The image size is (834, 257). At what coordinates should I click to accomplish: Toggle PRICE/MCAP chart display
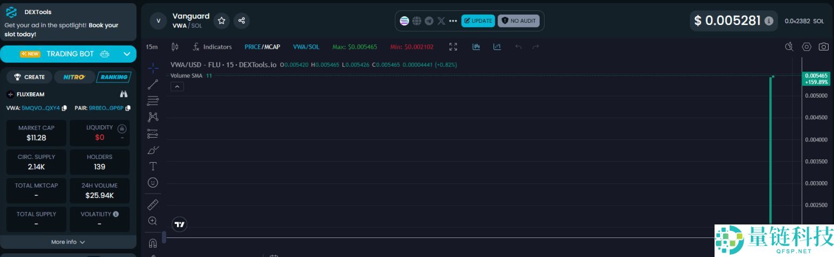tap(262, 47)
